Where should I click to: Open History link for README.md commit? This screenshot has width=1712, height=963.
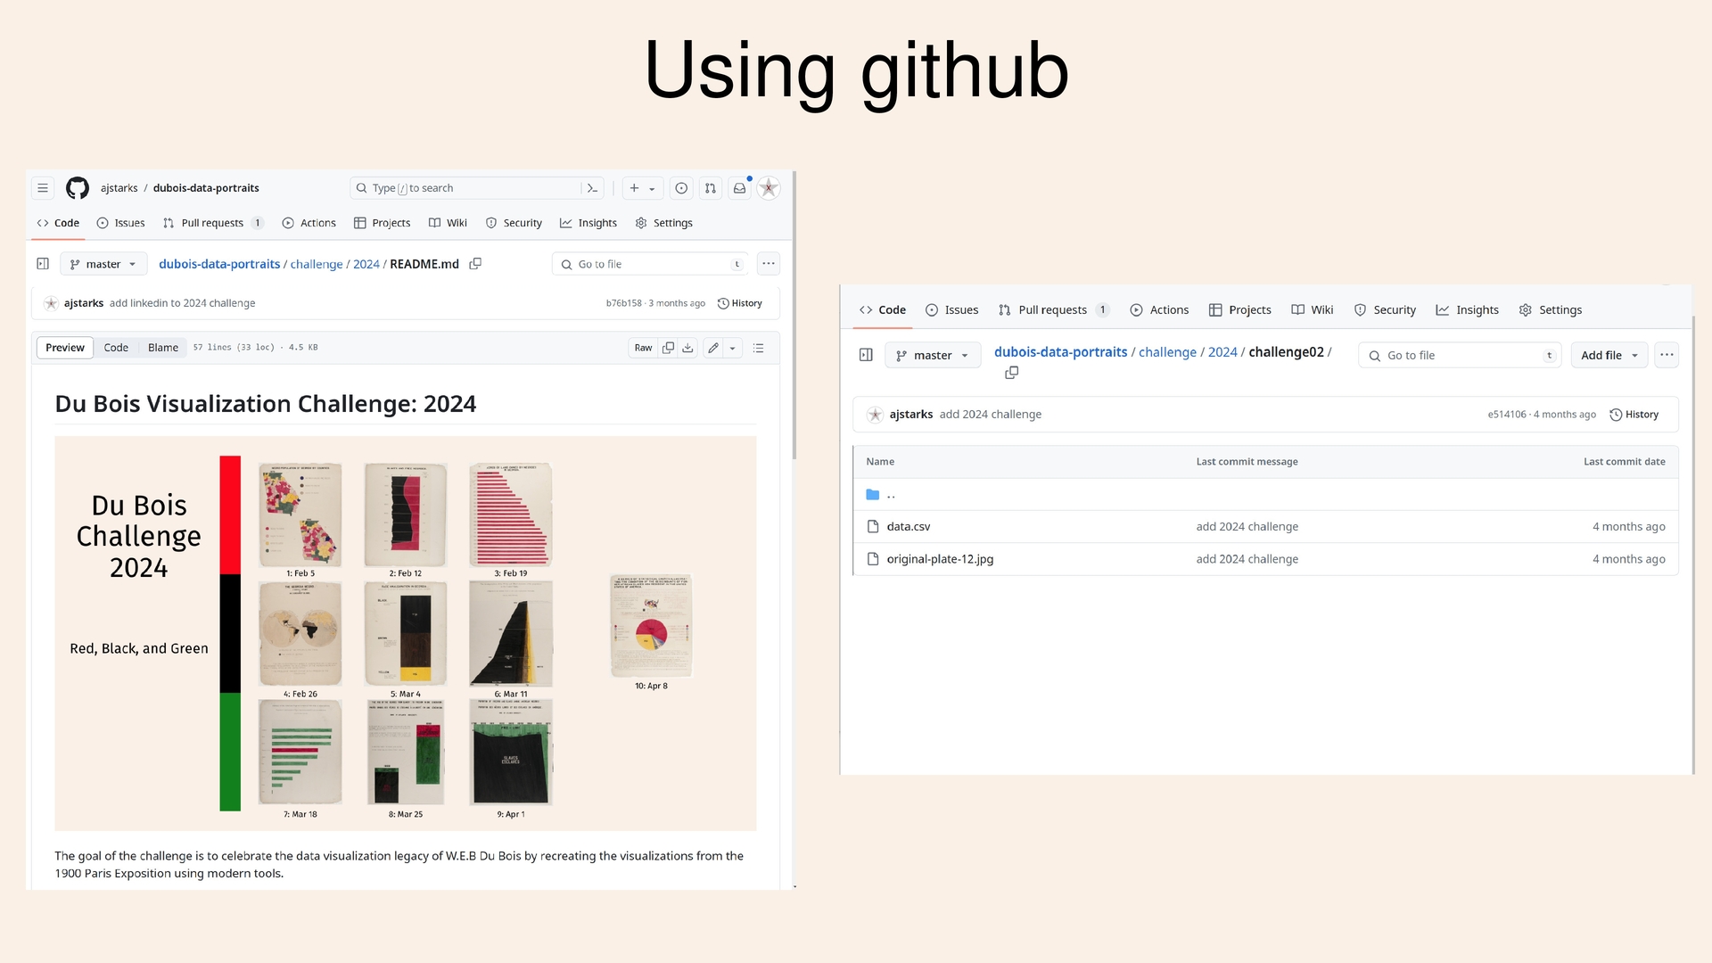[740, 303]
